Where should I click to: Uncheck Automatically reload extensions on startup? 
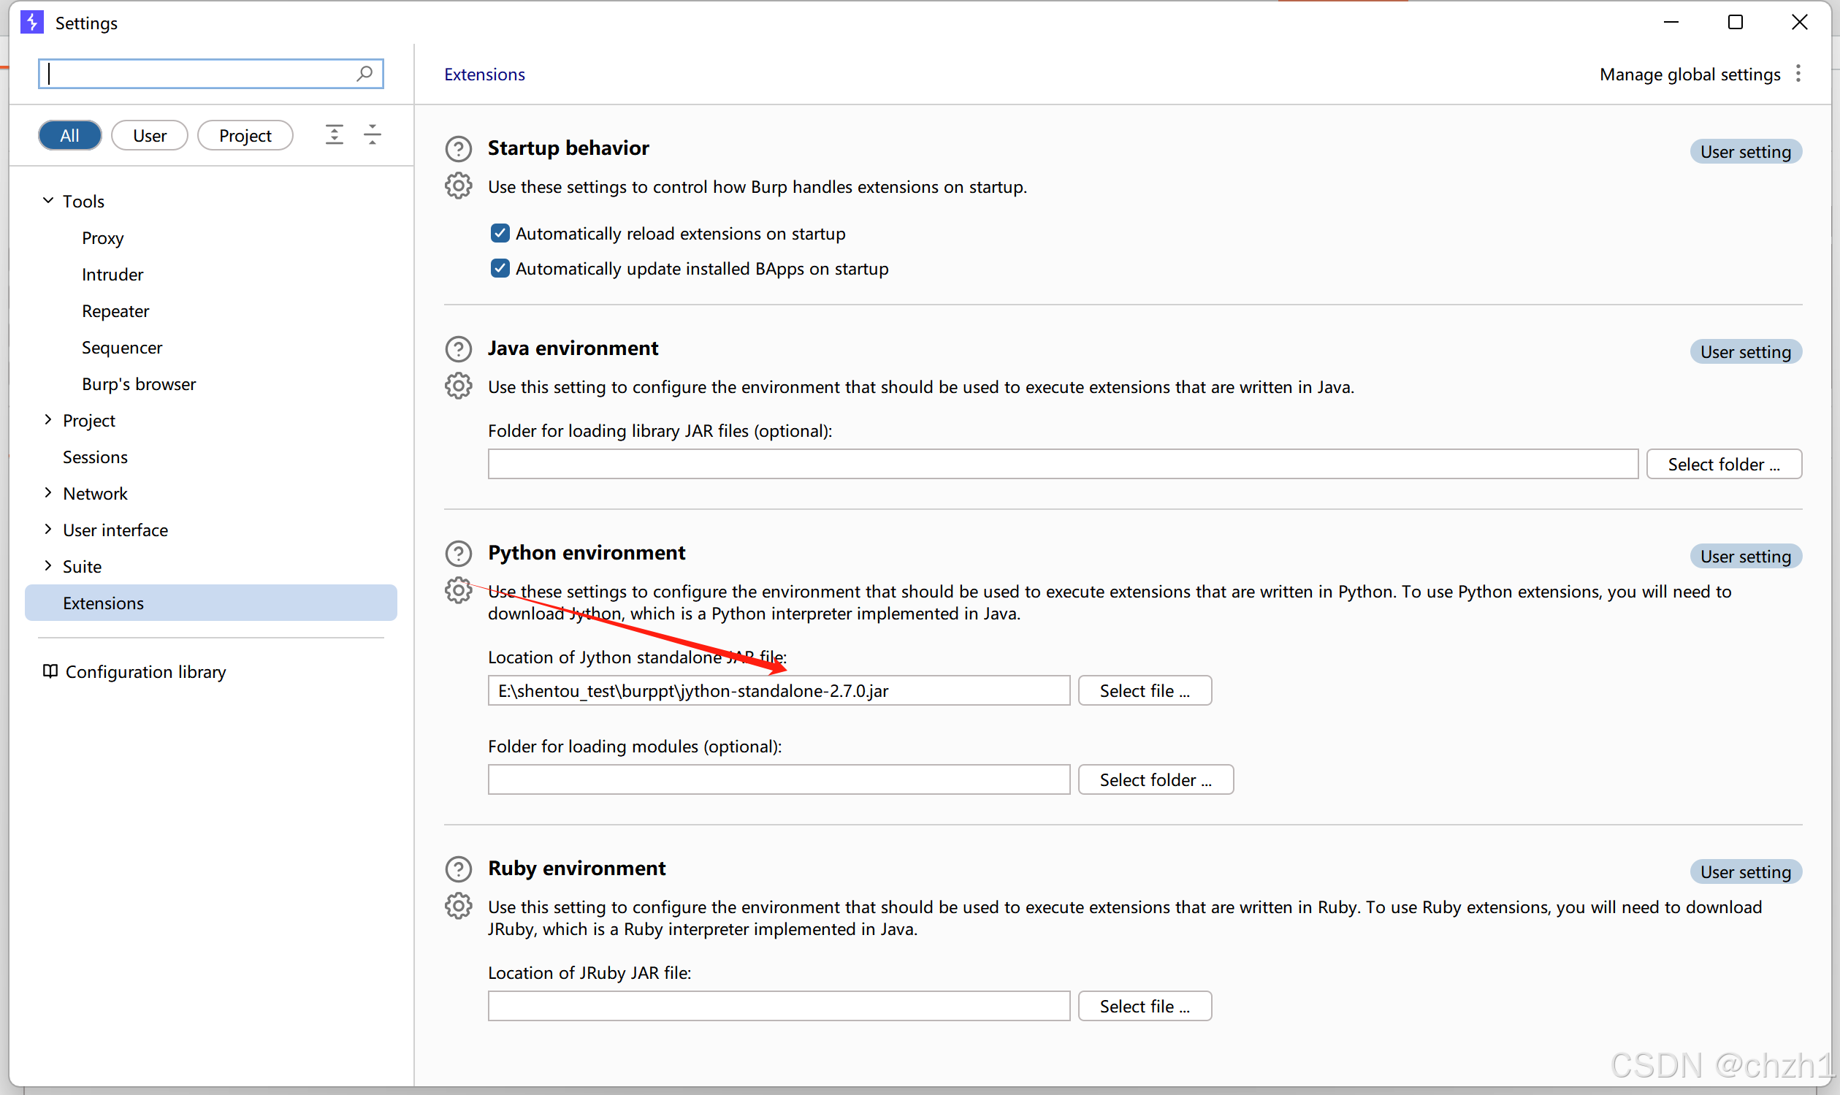pos(500,233)
